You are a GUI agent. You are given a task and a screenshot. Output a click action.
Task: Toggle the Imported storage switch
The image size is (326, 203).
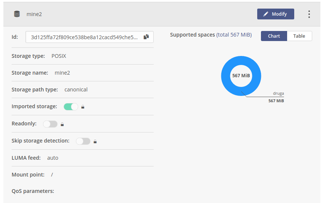[71, 107]
